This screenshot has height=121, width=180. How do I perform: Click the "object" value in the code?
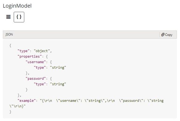pos(42,51)
